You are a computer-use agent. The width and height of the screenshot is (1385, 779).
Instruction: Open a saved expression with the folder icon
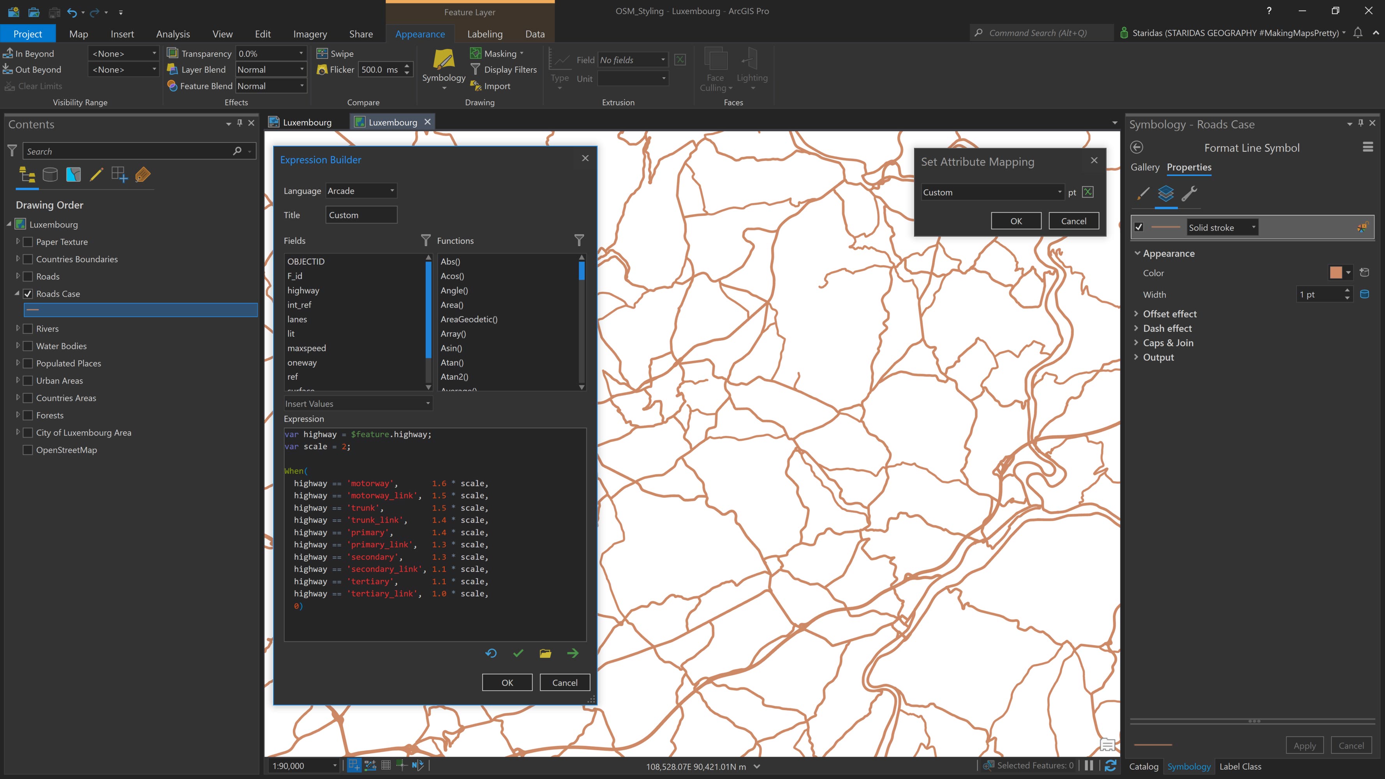click(x=545, y=653)
